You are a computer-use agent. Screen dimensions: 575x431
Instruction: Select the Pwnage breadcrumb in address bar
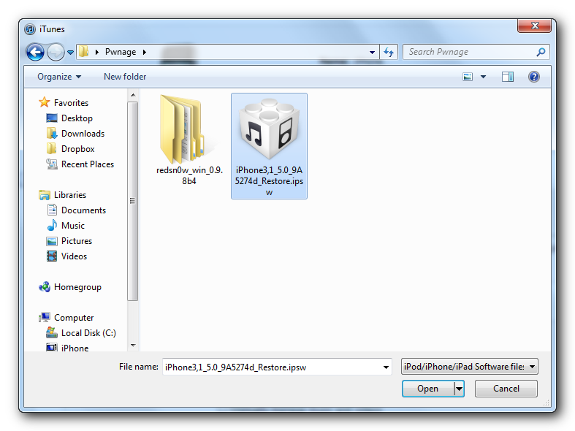point(121,52)
